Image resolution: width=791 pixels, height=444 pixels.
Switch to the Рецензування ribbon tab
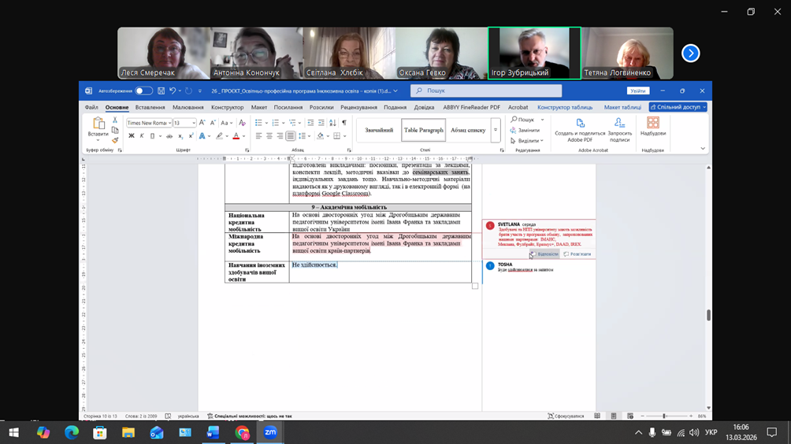358,107
